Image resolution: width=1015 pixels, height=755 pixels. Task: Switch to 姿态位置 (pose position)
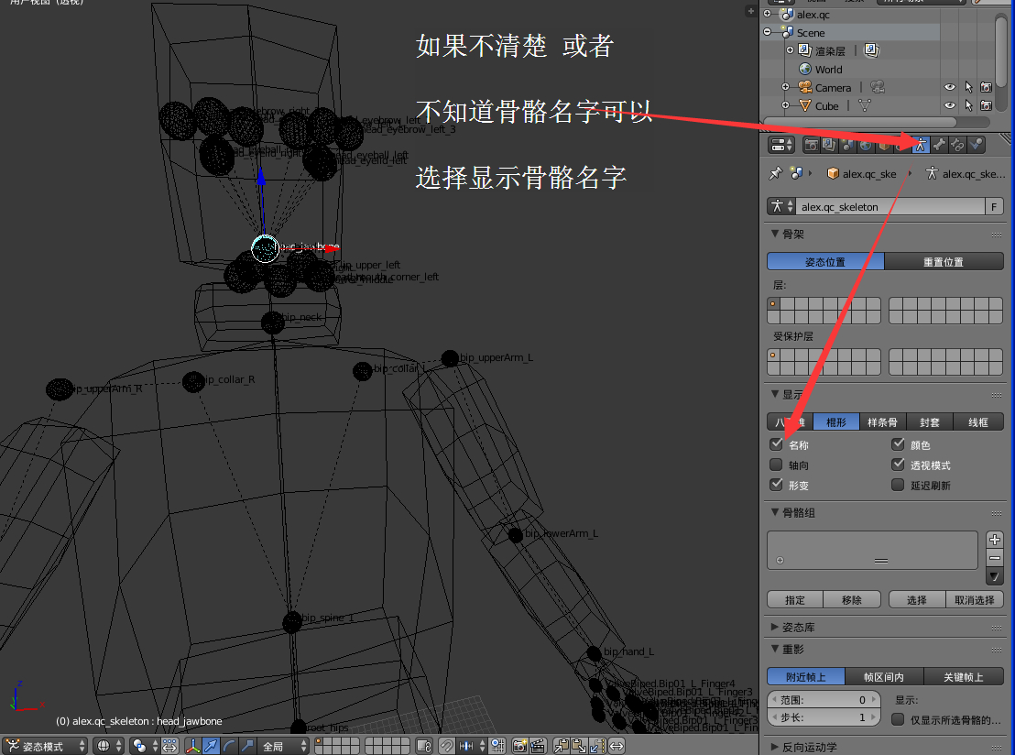[x=825, y=262]
